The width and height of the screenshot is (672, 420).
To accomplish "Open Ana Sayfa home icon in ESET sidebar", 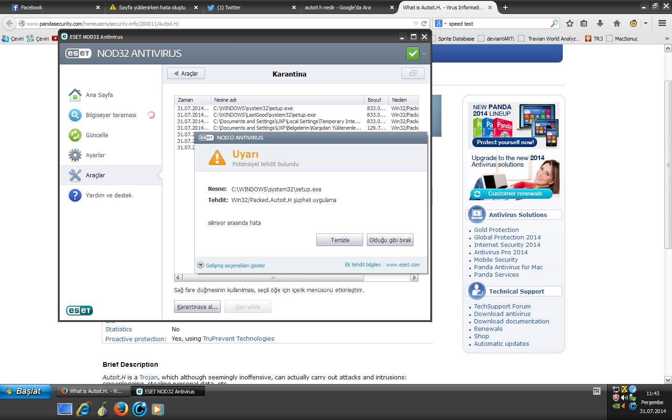I will tap(75, 95).
